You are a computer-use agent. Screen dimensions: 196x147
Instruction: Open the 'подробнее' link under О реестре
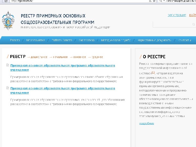pyautogui.click(x=146, y=123)
